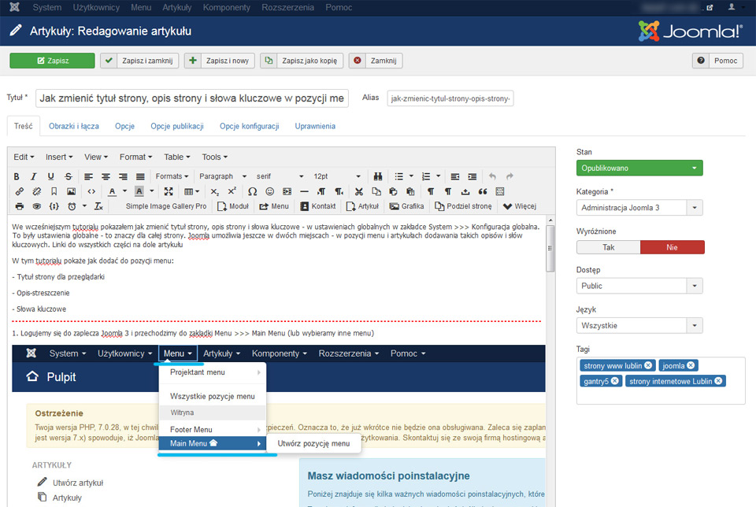This screenshot has height=507, width=756.
Task: Pick text color with the underlined A
Action: pos(112,191)
